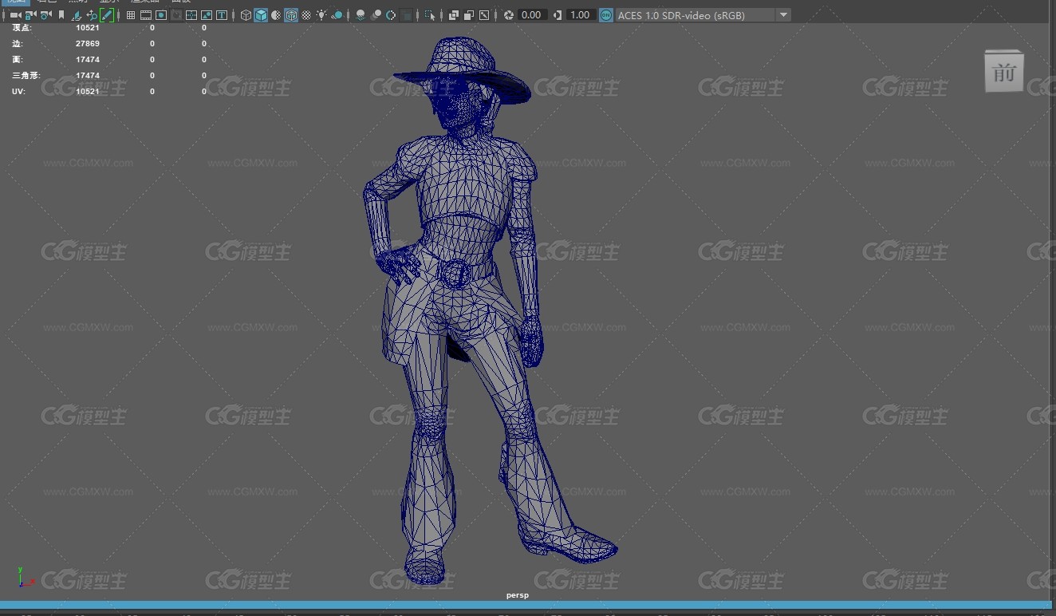Click the Isolate Select icon
The width and height of the screenshot is (1056, 616).
[x=430, y=15]
